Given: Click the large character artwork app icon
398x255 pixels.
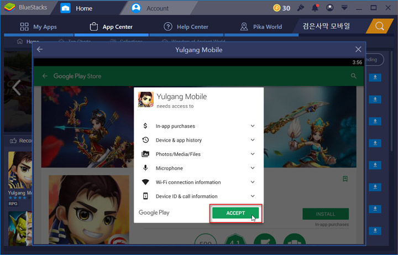Looking at the screenshot, I should coord(89,210).
